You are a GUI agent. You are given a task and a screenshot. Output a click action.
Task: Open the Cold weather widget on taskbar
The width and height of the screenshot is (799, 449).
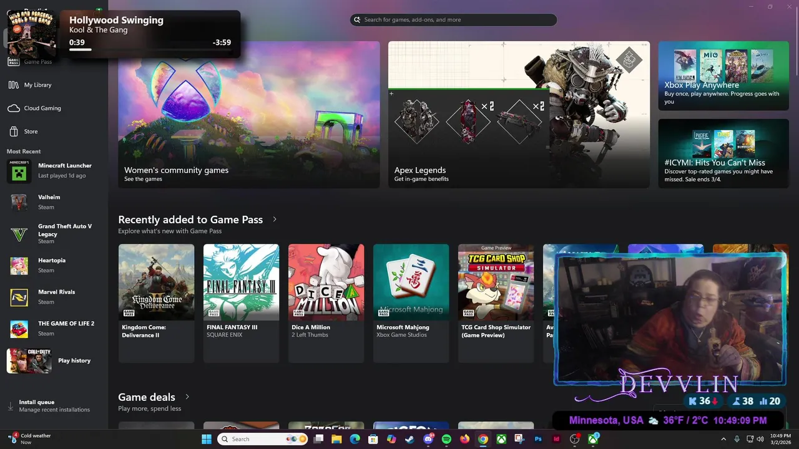(30, 439)
